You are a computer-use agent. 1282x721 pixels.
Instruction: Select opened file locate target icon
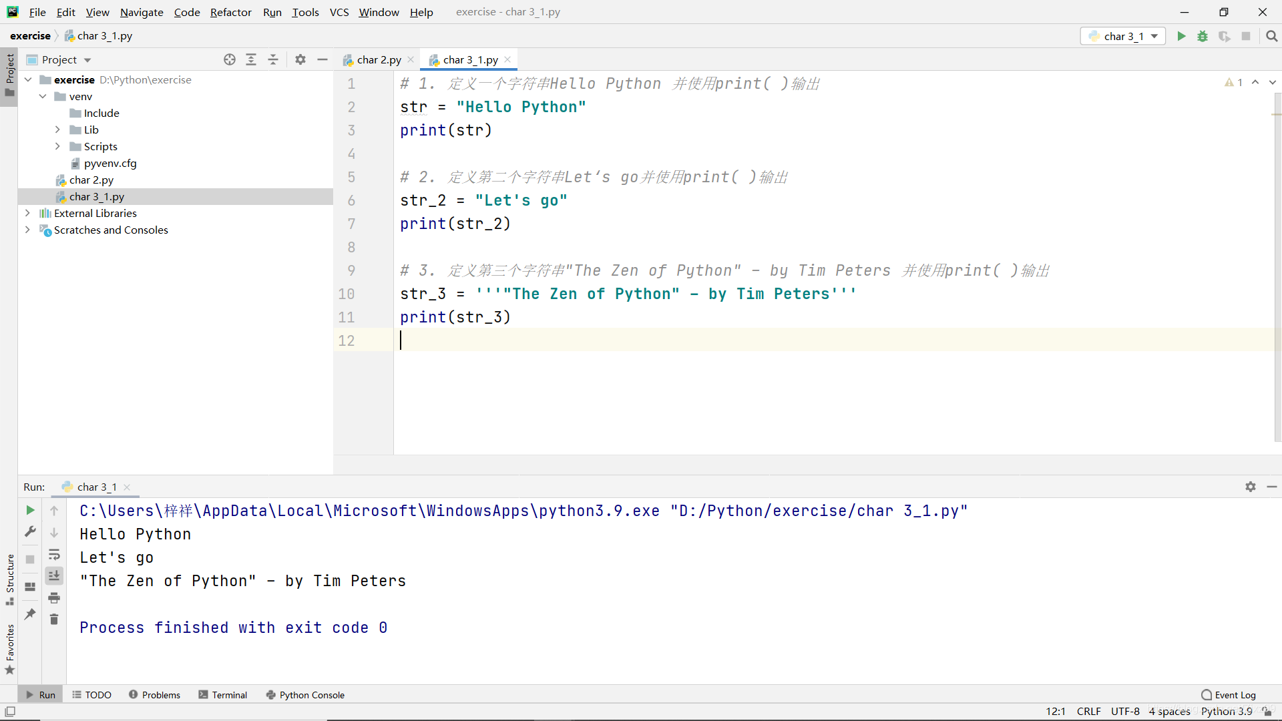point(230,59)
